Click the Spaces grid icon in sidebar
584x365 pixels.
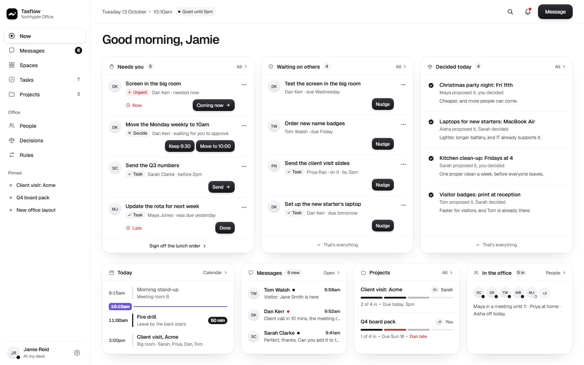coord(12,65)
